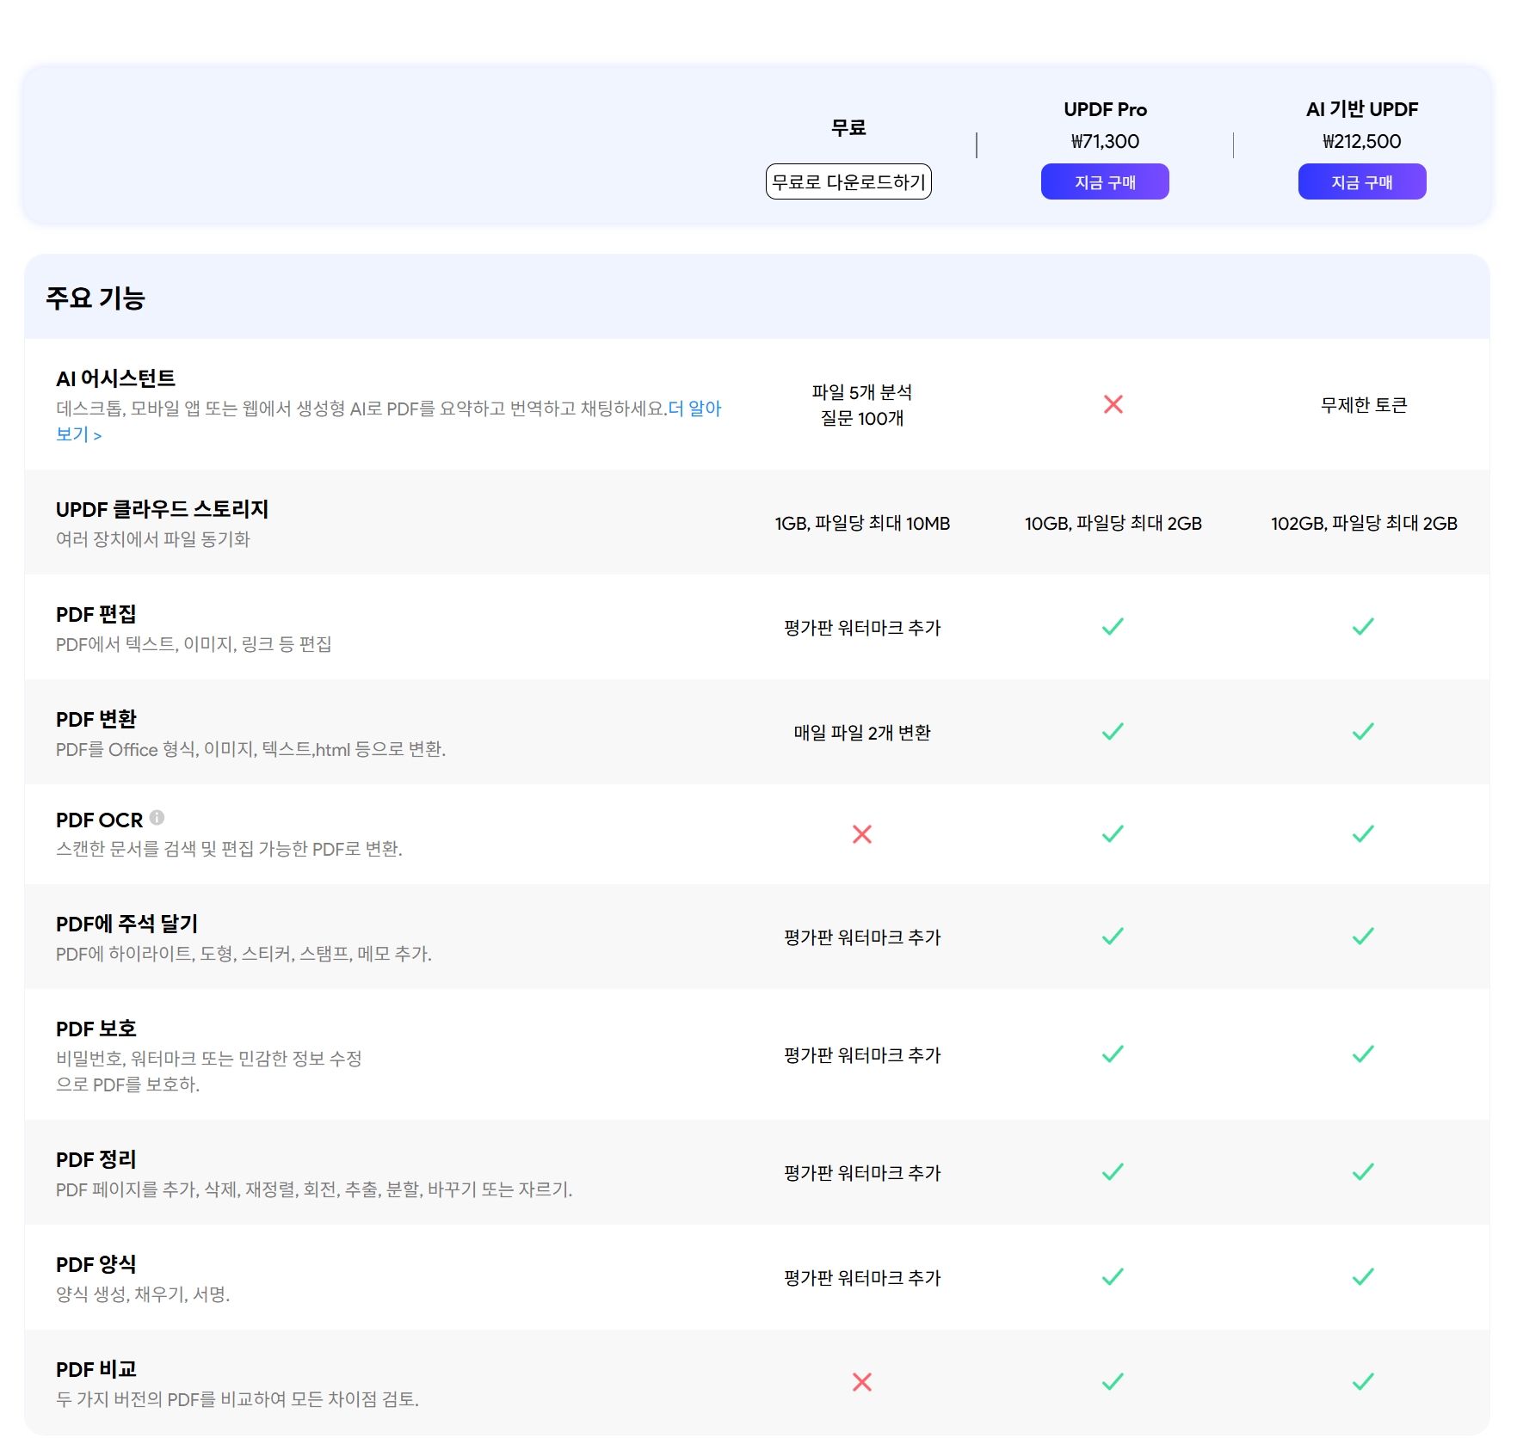The image size is (1517, 1450).
Task: Click the 매일 파일 2개 변환 cell
Action: tap(862, 733)
